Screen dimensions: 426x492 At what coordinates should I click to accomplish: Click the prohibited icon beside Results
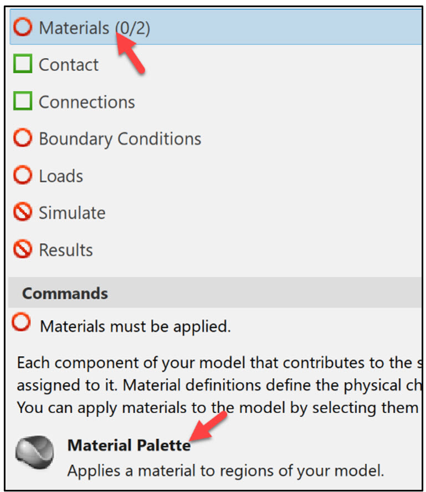(x=23, y=250)
